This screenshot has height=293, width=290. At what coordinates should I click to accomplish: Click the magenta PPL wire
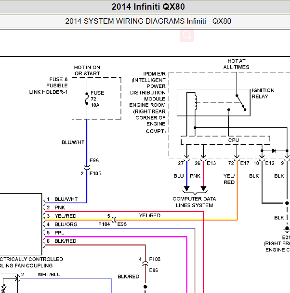click(116, 237)
